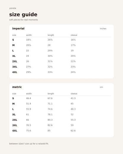123x154 pixels.
Task: Click imperial width value 22 for L
Action: coord(27,51)
